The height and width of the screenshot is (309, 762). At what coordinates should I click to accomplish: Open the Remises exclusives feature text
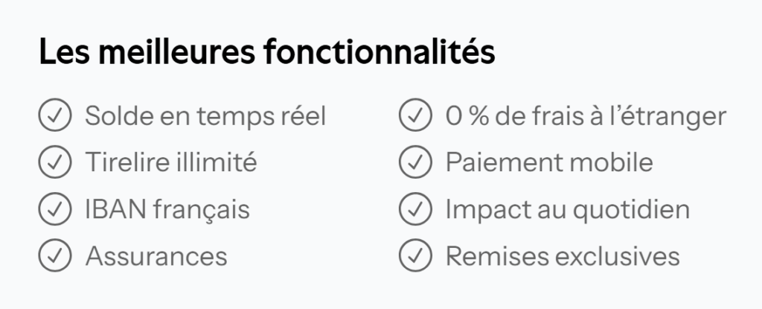tap(563, 257)
